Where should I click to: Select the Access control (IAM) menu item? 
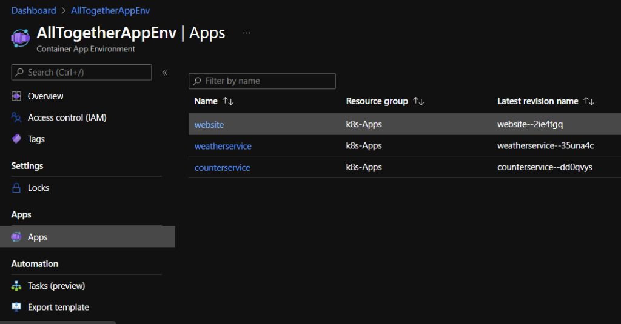pyautogui.click(x=67, y=117)
